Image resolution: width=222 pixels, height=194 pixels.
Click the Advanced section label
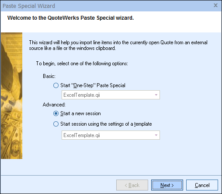click(54, 105)
